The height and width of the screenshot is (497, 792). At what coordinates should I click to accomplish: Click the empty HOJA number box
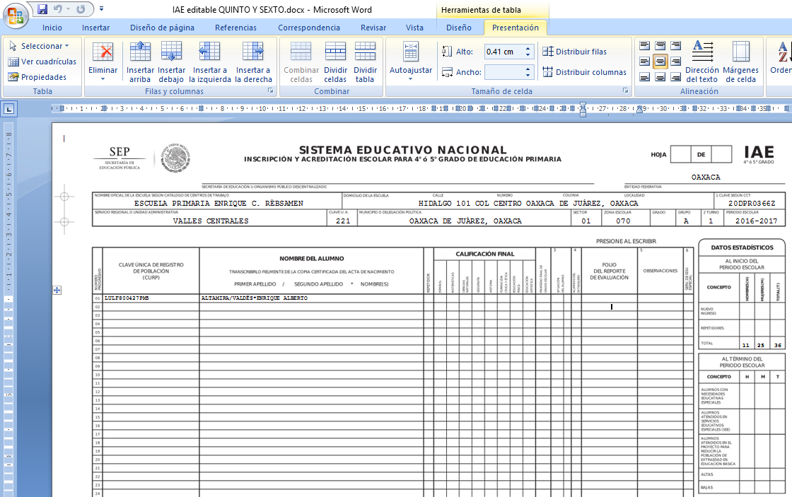pyautogui.click(x=680, y=154)
